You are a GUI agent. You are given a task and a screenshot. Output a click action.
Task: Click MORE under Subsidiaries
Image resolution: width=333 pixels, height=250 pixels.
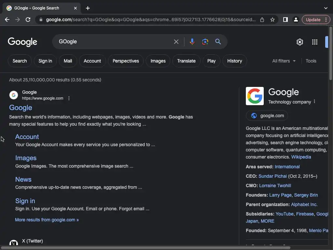[x=267, y=221]
